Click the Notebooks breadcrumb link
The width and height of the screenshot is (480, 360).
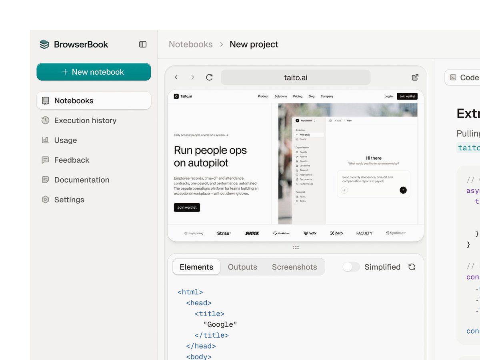pos(191,44)
